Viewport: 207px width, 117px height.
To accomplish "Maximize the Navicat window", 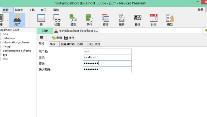I will click(197, 2).
